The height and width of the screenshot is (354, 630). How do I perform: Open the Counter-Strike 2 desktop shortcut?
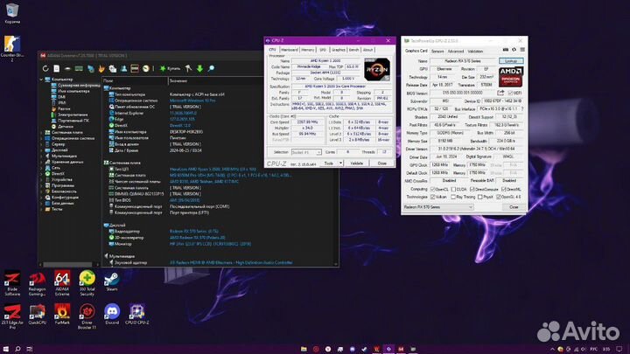[11, 47]
